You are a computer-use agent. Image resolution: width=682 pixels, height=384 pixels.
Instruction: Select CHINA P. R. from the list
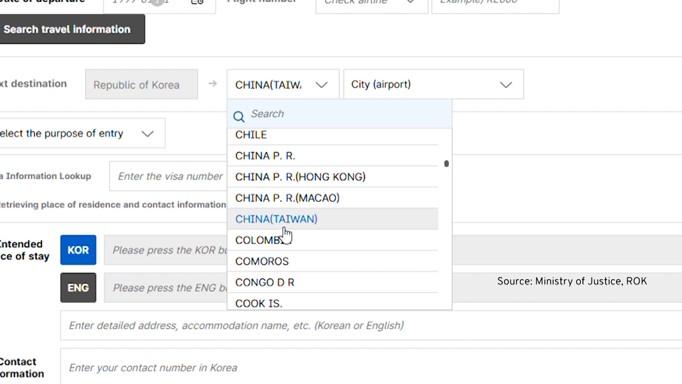[265, 156]
